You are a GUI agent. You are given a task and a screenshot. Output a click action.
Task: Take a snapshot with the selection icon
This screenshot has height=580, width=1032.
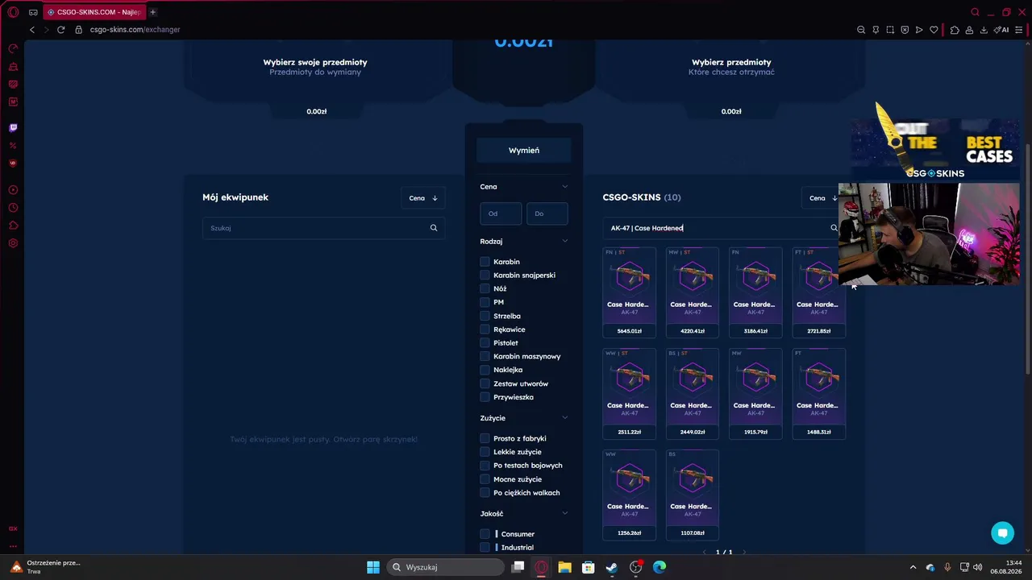tap(890, 30)
